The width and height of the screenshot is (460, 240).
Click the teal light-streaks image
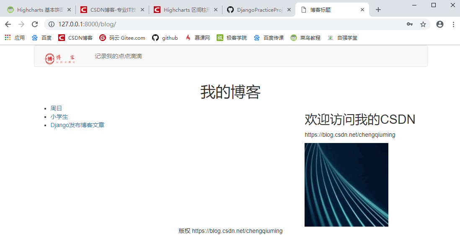point(346,185)
